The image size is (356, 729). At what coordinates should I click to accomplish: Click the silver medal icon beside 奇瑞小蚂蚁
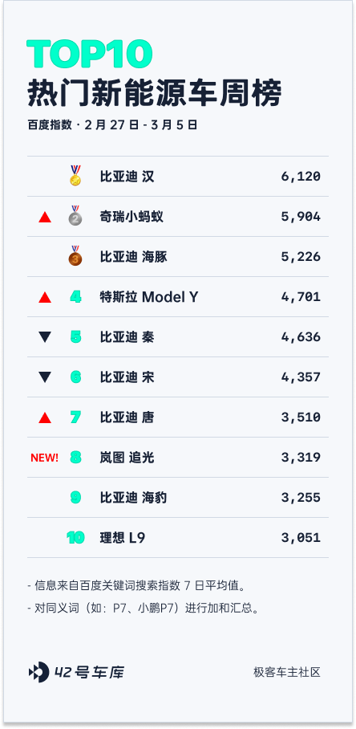(x=75, y=216)
